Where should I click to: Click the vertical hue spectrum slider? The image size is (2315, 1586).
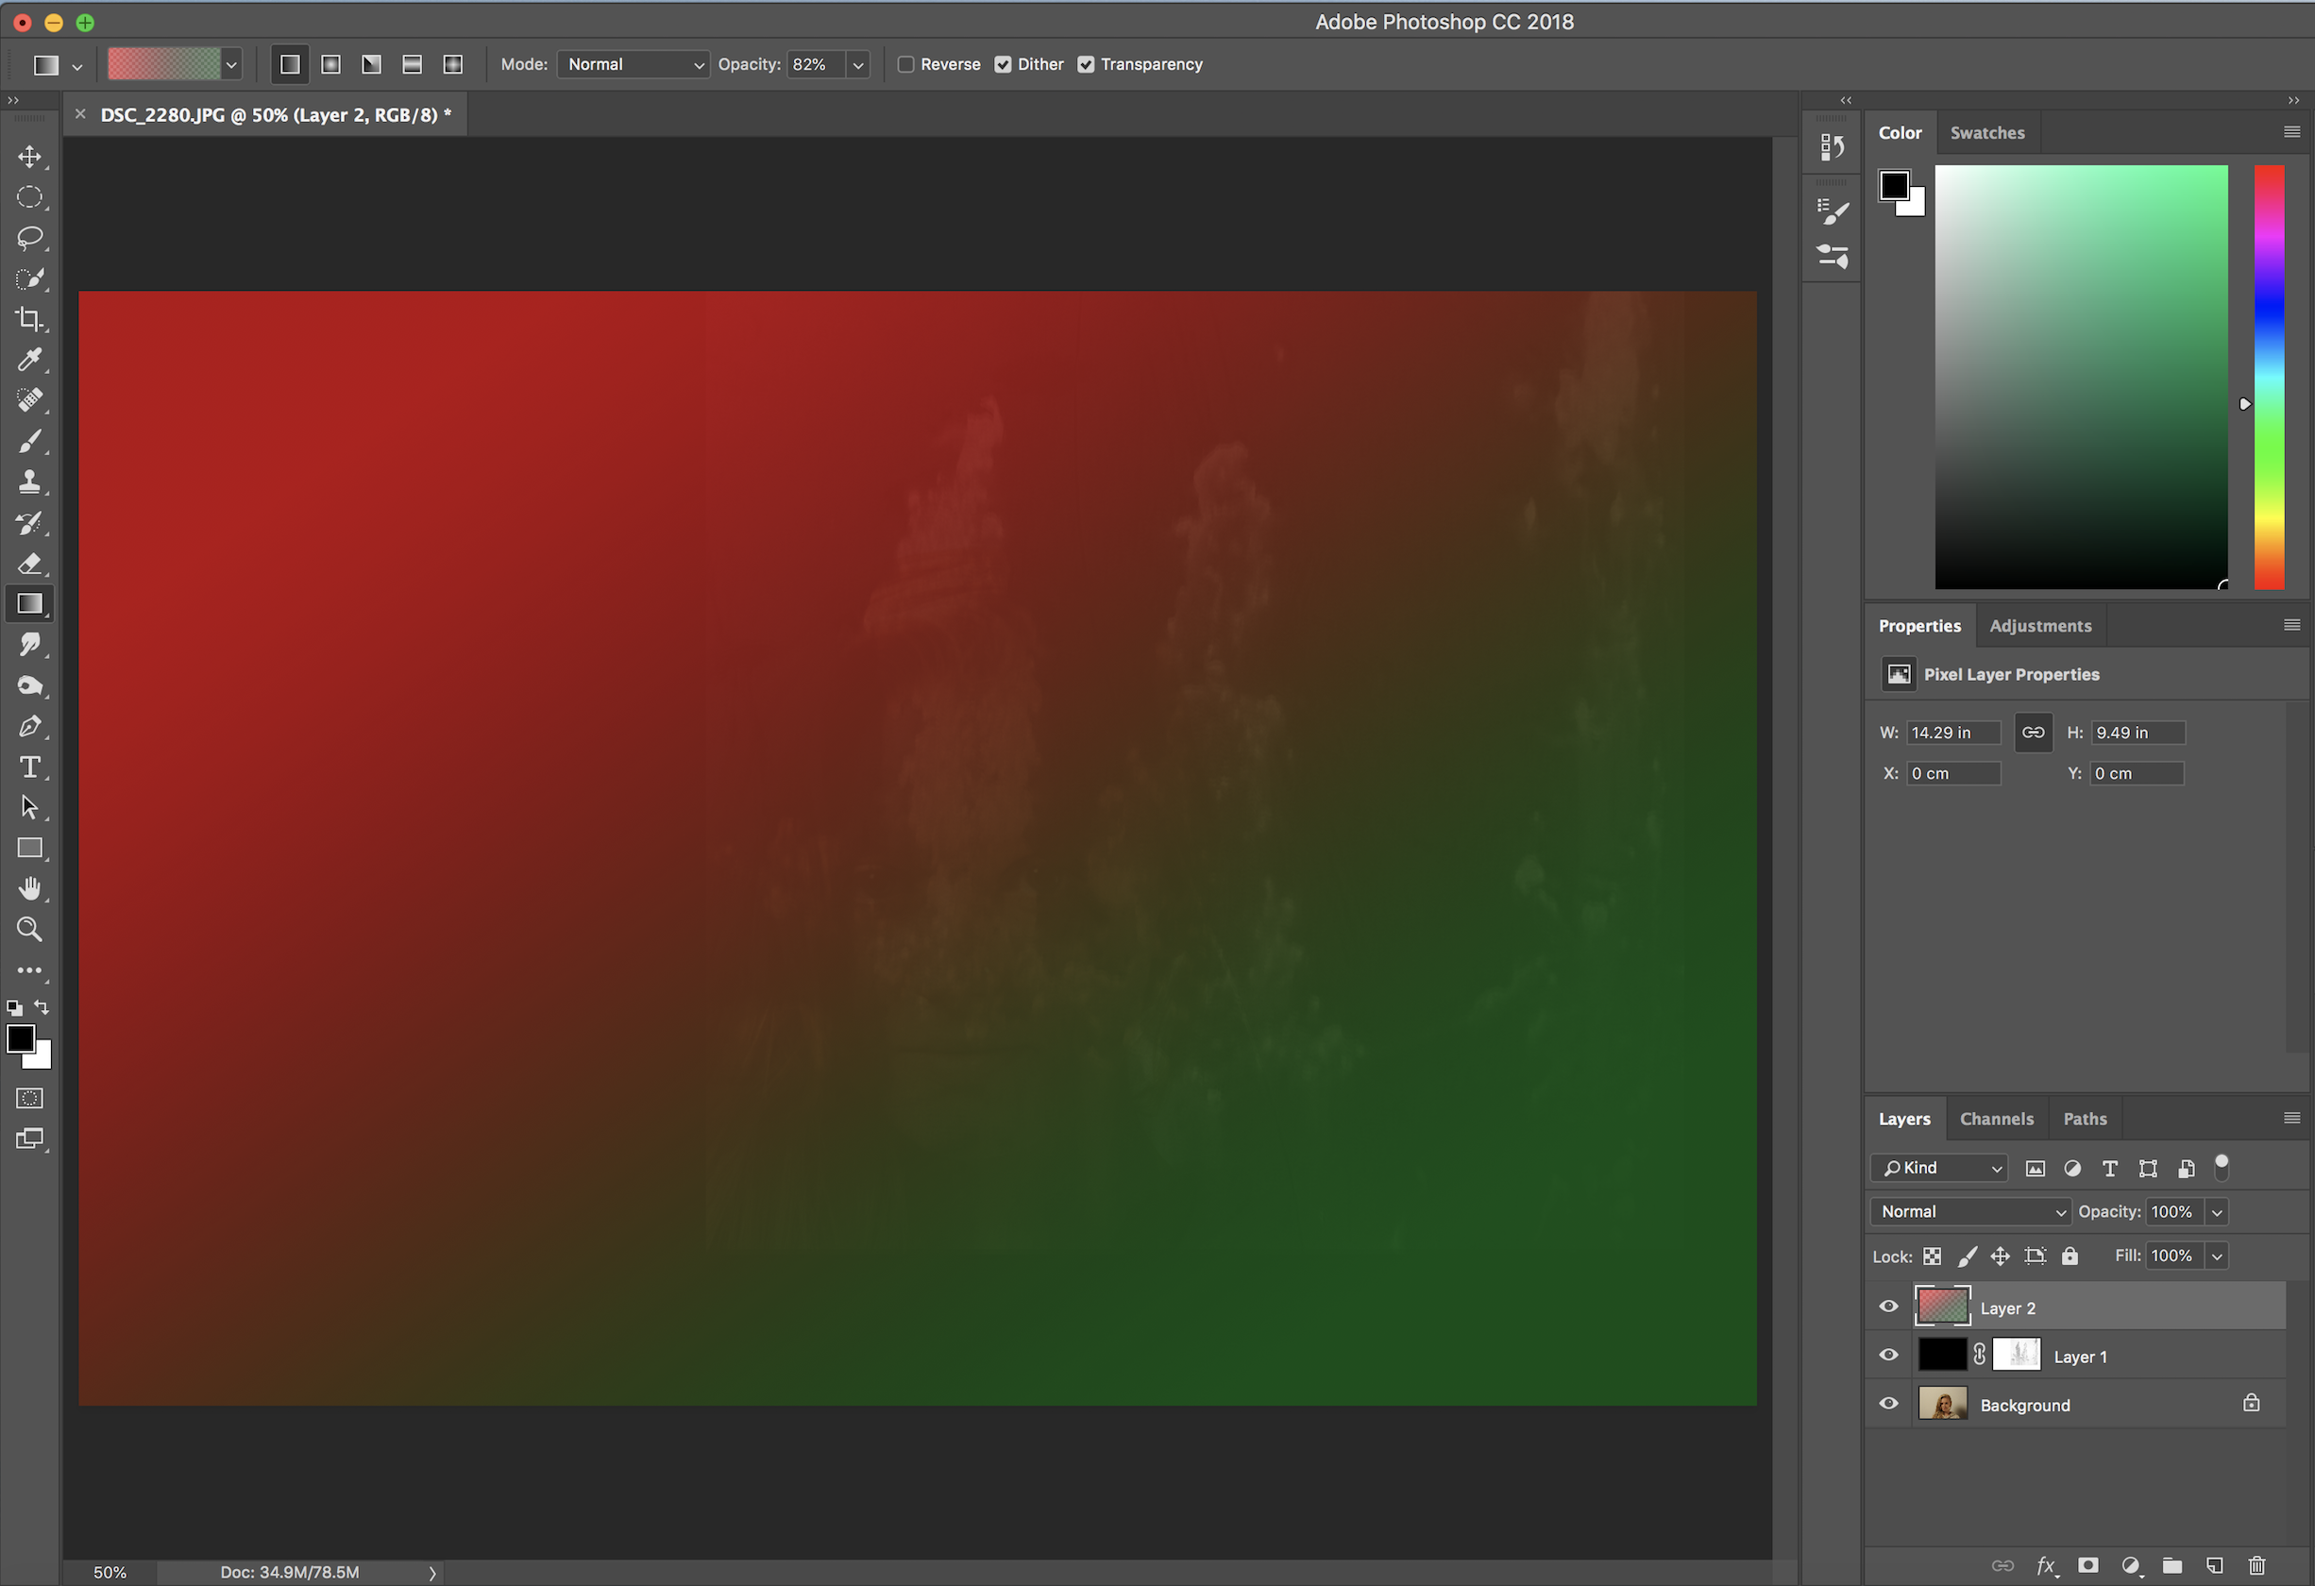[2269, 379]
